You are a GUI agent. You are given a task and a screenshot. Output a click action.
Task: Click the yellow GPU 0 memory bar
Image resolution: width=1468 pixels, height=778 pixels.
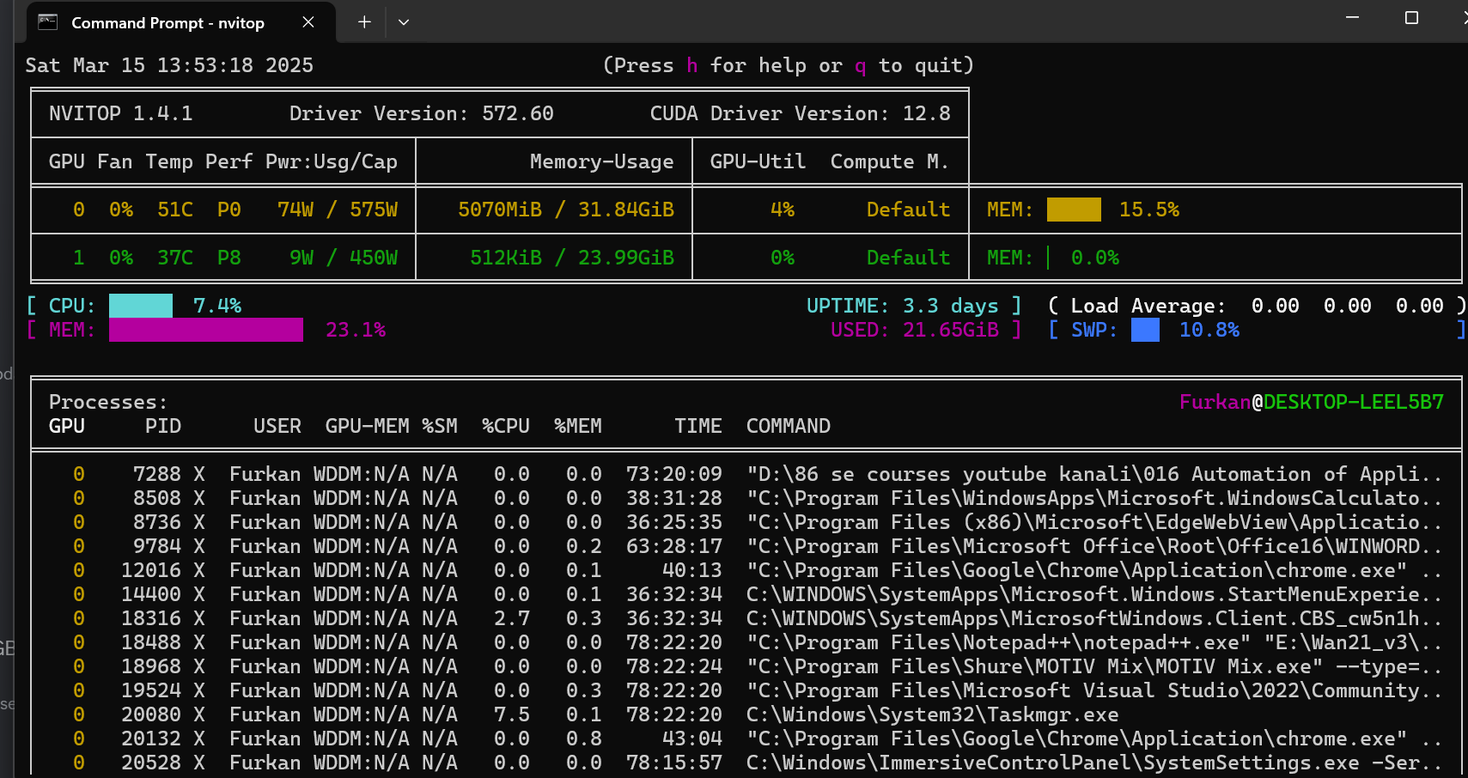(1074, 210)
